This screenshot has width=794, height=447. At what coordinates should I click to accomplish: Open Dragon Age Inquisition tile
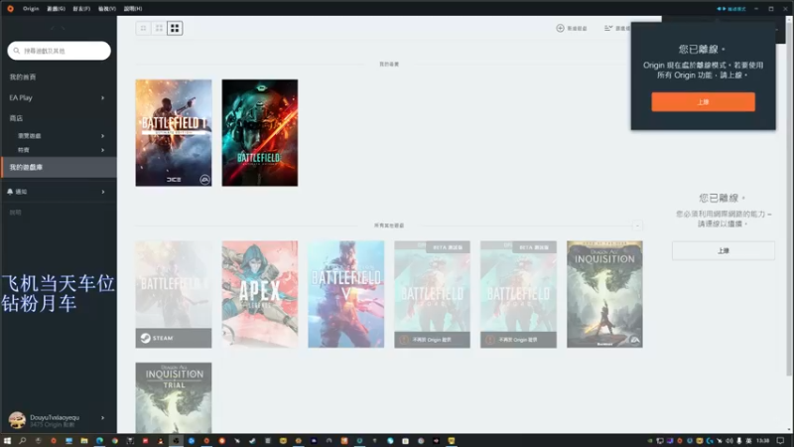604,294
